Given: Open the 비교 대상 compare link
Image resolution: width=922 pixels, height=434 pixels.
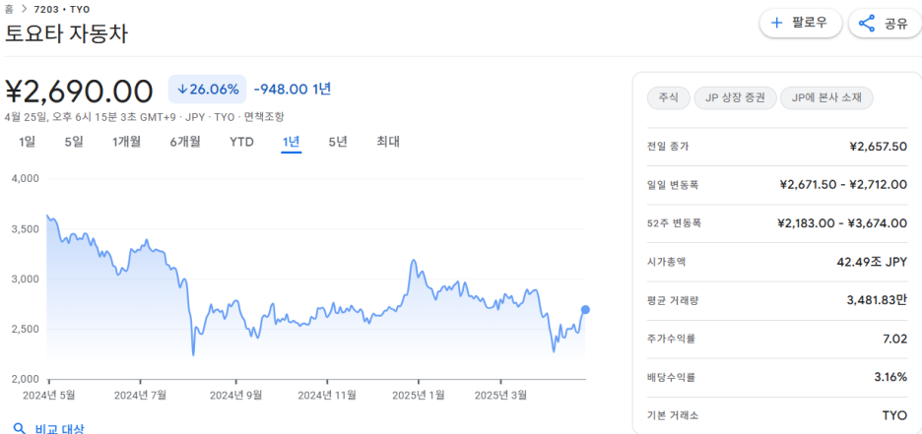Looking at the screenshot, I should coord(59,428).
